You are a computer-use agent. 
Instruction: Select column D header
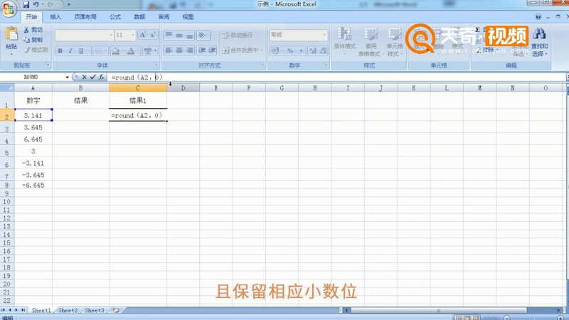coord(184,87)
